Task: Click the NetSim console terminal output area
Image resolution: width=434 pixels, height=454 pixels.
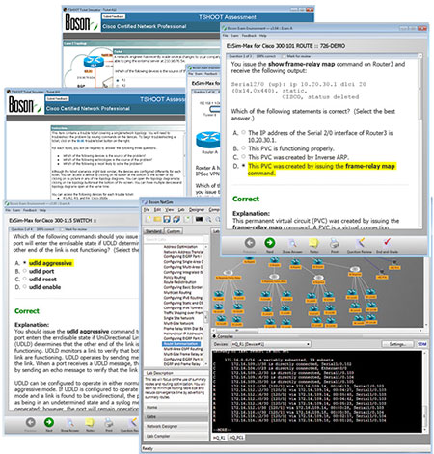Action: pos(317,391)
